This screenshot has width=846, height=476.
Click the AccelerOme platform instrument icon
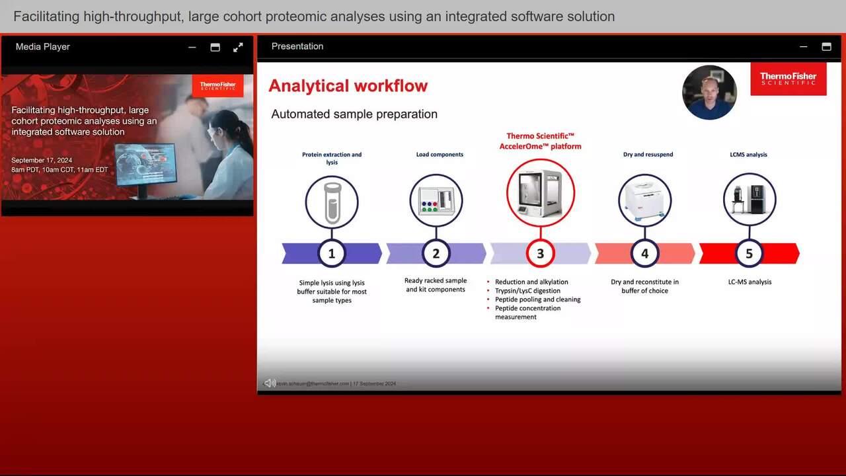(540, 193)
